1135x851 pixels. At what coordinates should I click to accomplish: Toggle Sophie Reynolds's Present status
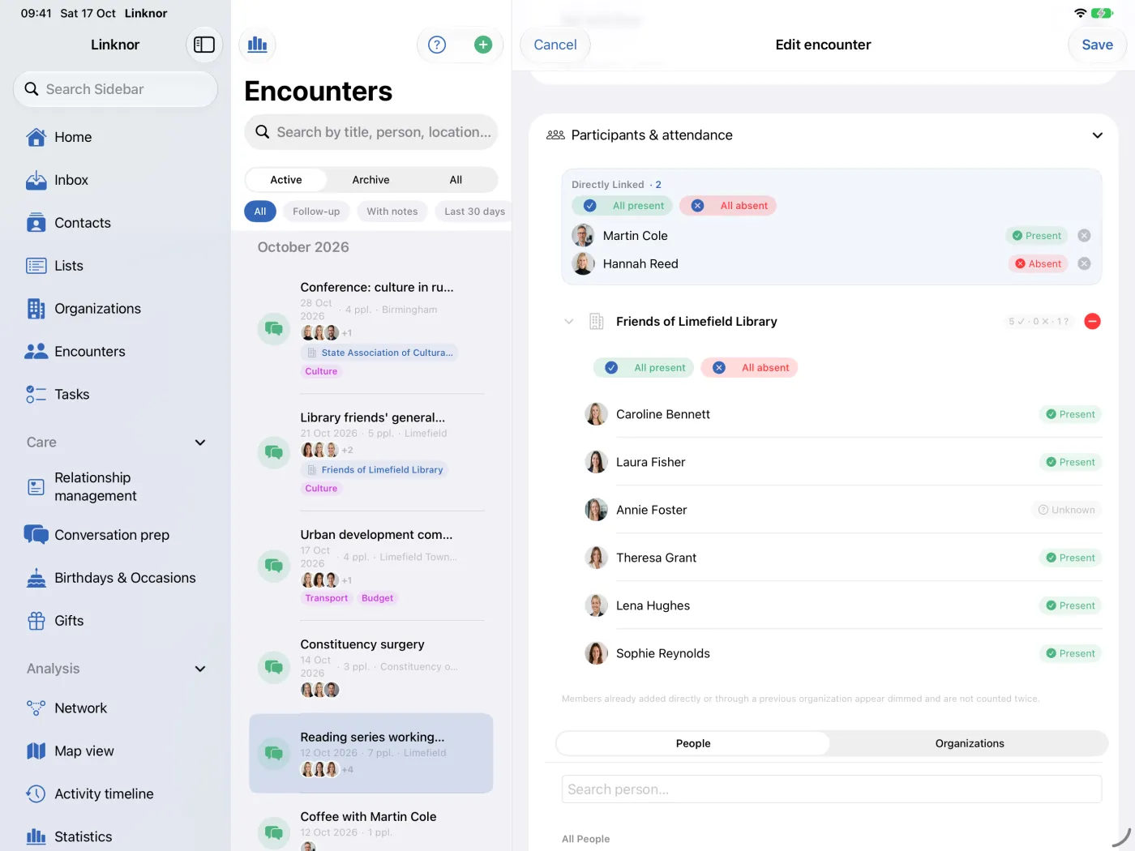pos(1070,653)
